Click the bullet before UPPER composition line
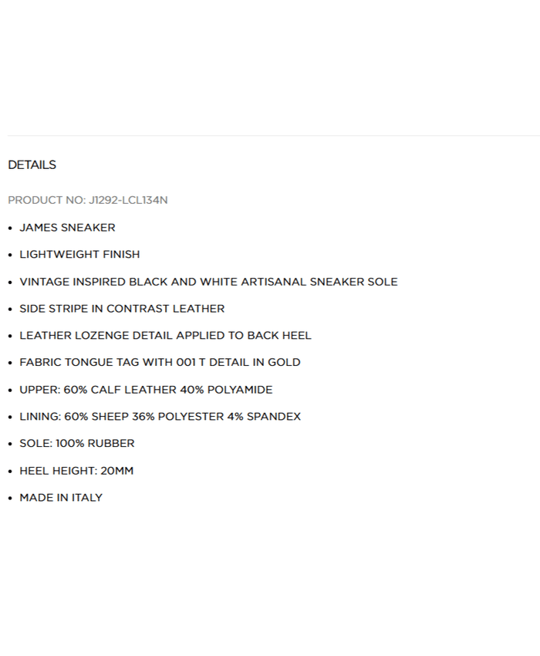 (10, 391)
